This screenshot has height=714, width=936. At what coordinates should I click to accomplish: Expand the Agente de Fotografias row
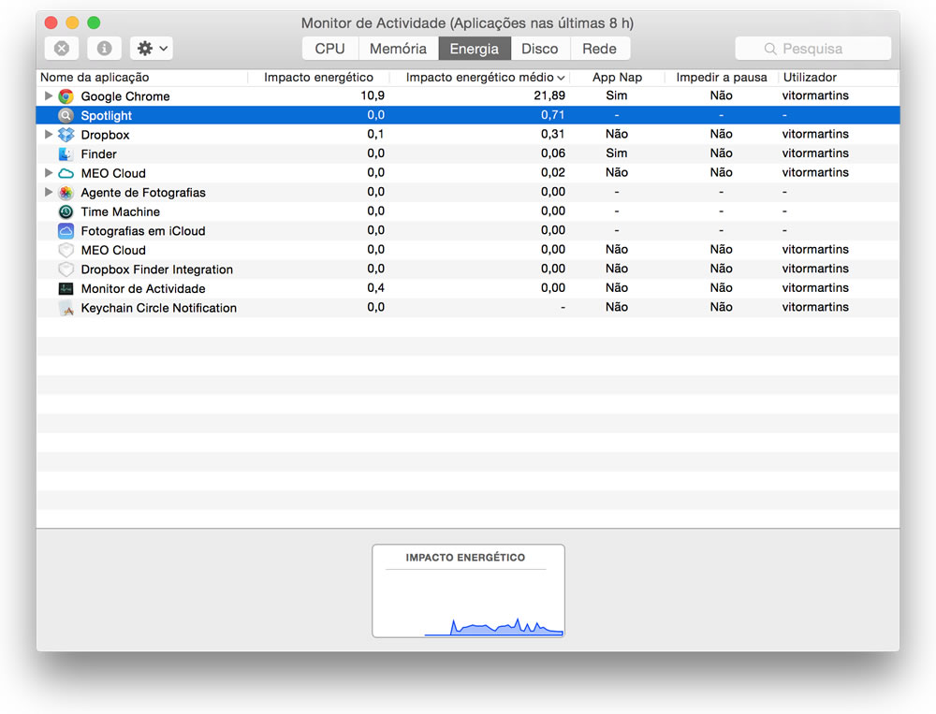48,192
